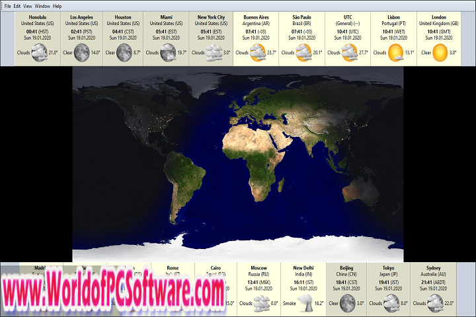Click New Delhi time 16:11 (IST)

[x=303, y=283]
